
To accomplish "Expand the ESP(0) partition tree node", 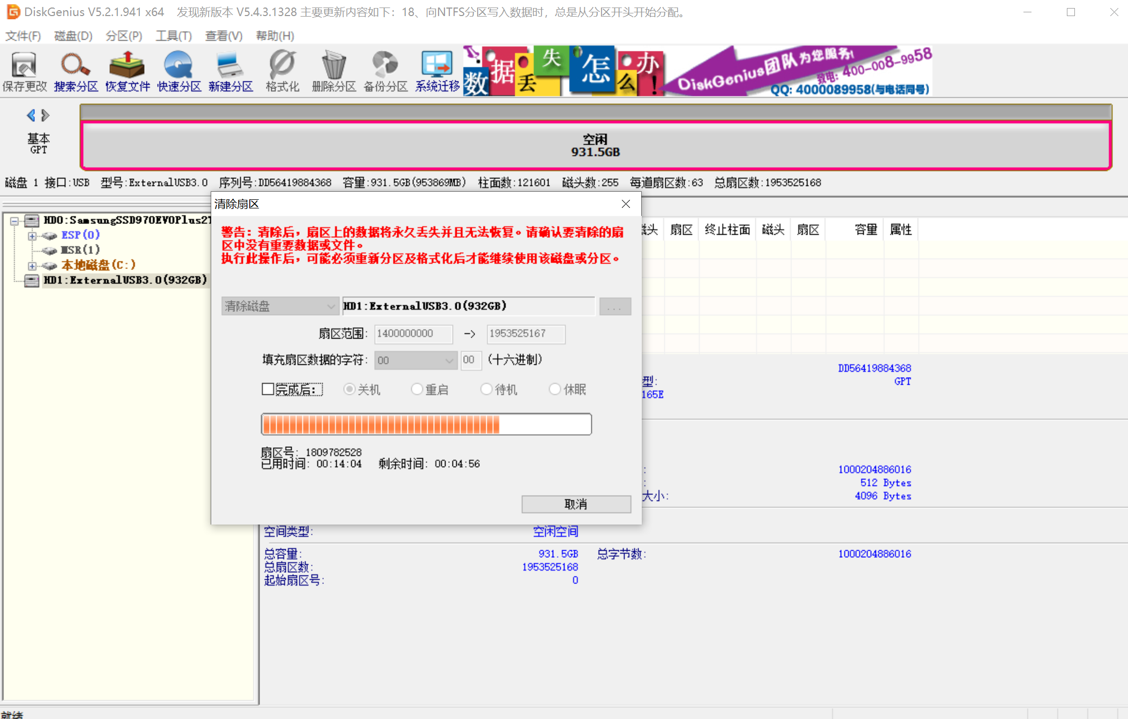I will [32, 236].
